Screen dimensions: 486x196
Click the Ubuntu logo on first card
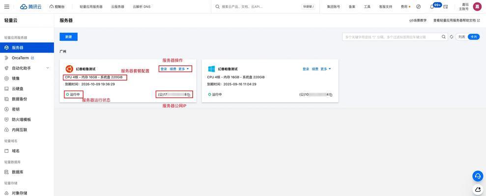(69, 69)
